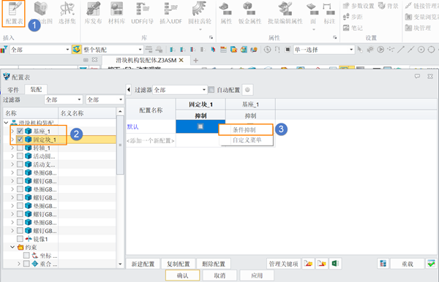Open a new document tab with plus
Image resolution: width=439 pixels, height=282 pixels.
195,60
